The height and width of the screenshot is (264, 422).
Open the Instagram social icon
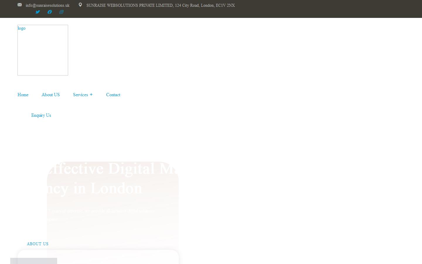[61, 12]
